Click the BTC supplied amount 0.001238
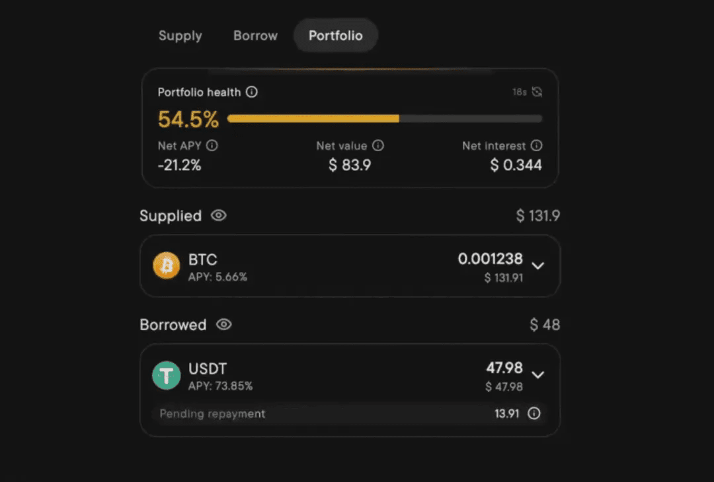The width and height of the screenshot is (714, 482). click(x=490, y=259)
